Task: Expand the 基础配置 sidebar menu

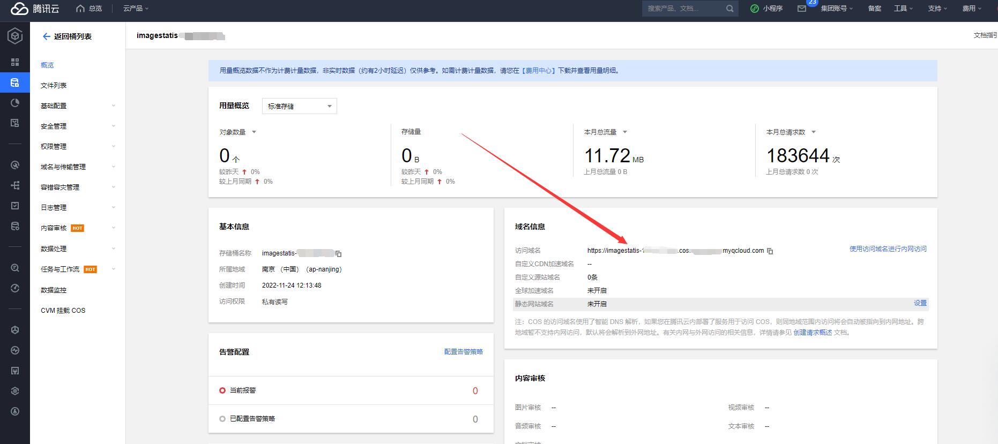Action: coord(78,106)
